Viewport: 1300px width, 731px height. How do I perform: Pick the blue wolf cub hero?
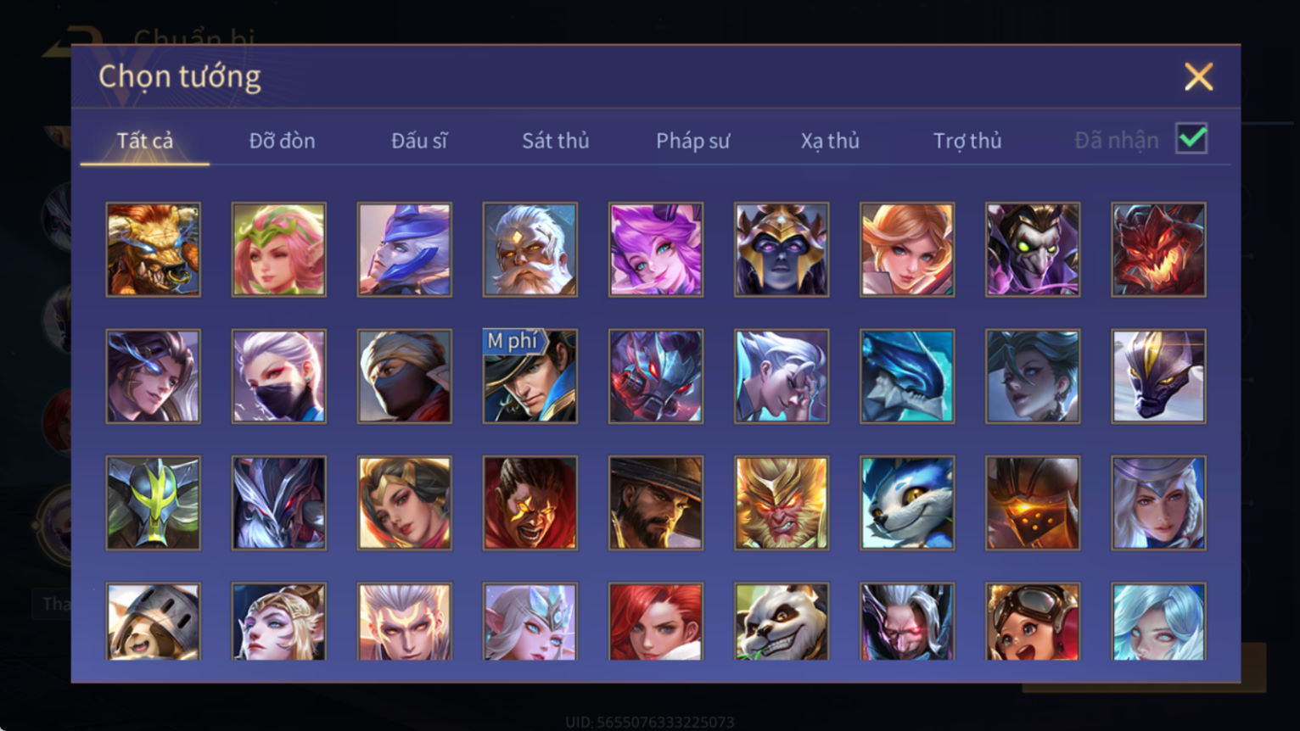(907, 503)
